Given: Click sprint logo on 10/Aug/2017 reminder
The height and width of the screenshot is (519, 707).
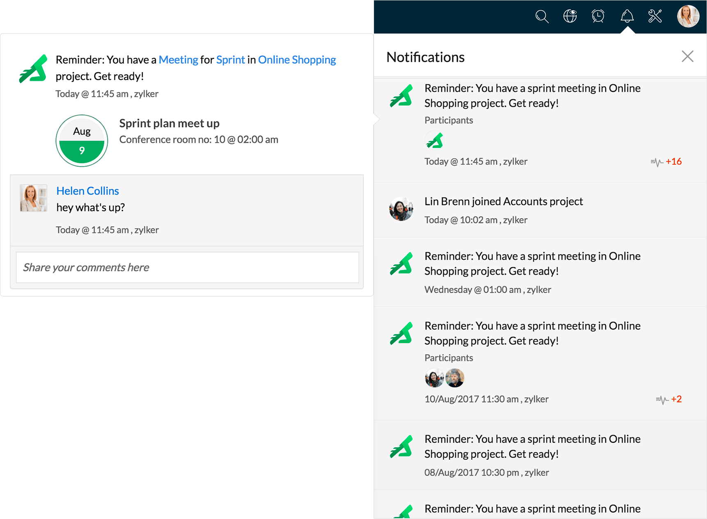Looking at the screenshot, I should coord(401,333).
